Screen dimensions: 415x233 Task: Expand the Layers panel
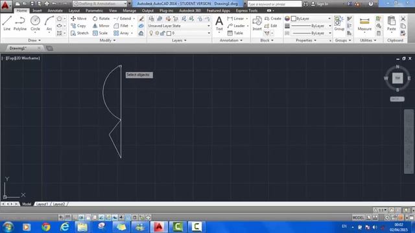tap(179, 40)
